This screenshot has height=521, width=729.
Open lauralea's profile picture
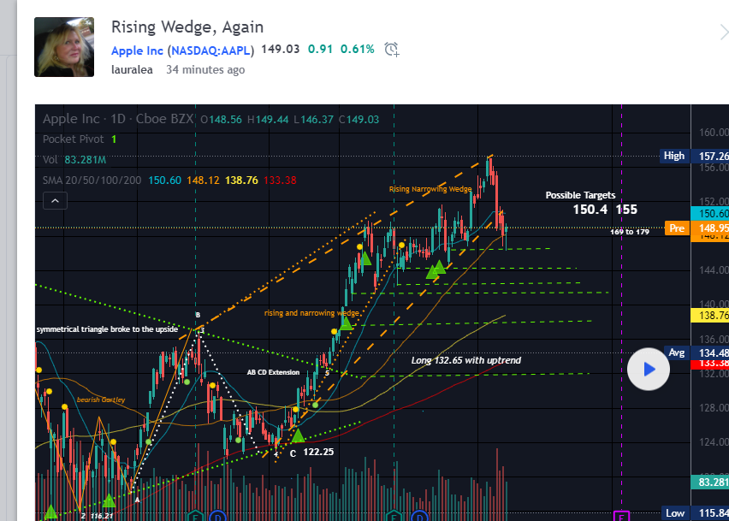click(x=64, y=47)
